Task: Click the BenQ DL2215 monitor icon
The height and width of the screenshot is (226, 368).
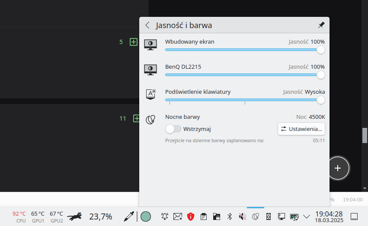Action: tap(150, 70)
